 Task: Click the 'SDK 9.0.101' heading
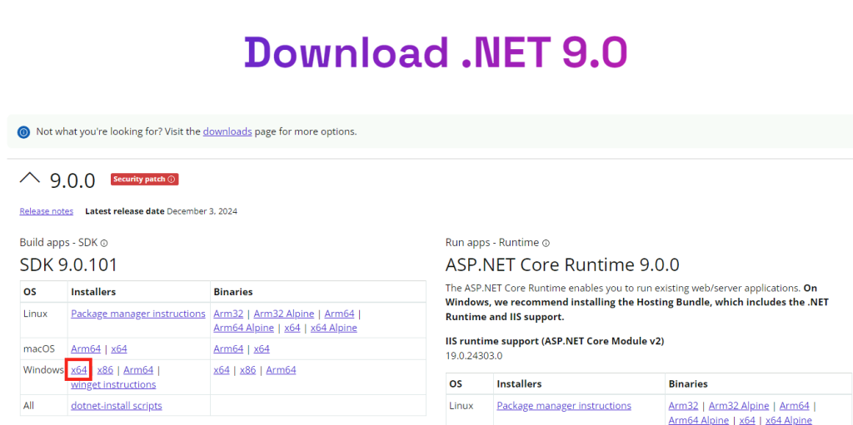click(x=68, y=265)
